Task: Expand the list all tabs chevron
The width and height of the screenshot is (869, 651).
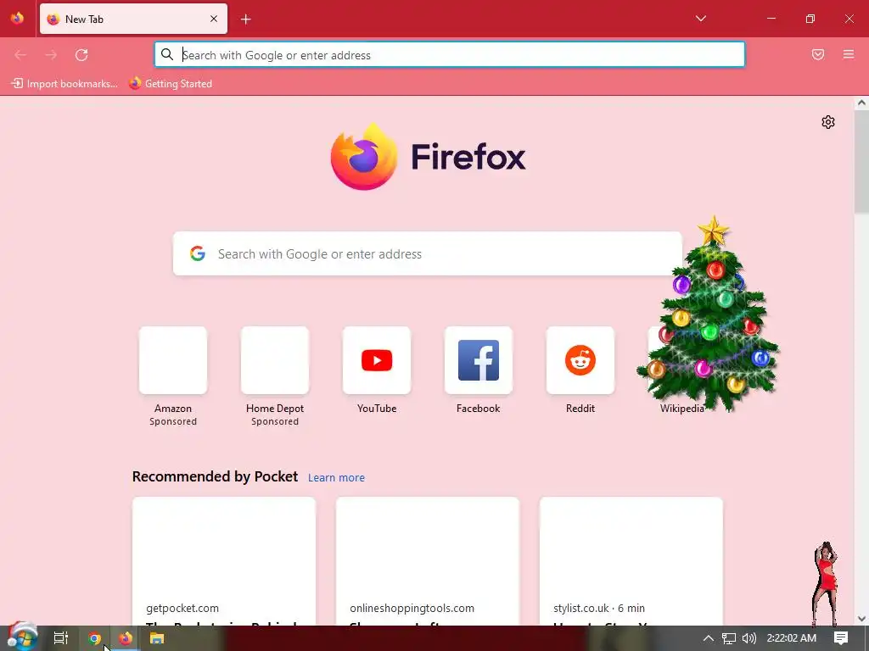Action: [x=700, y=19]
